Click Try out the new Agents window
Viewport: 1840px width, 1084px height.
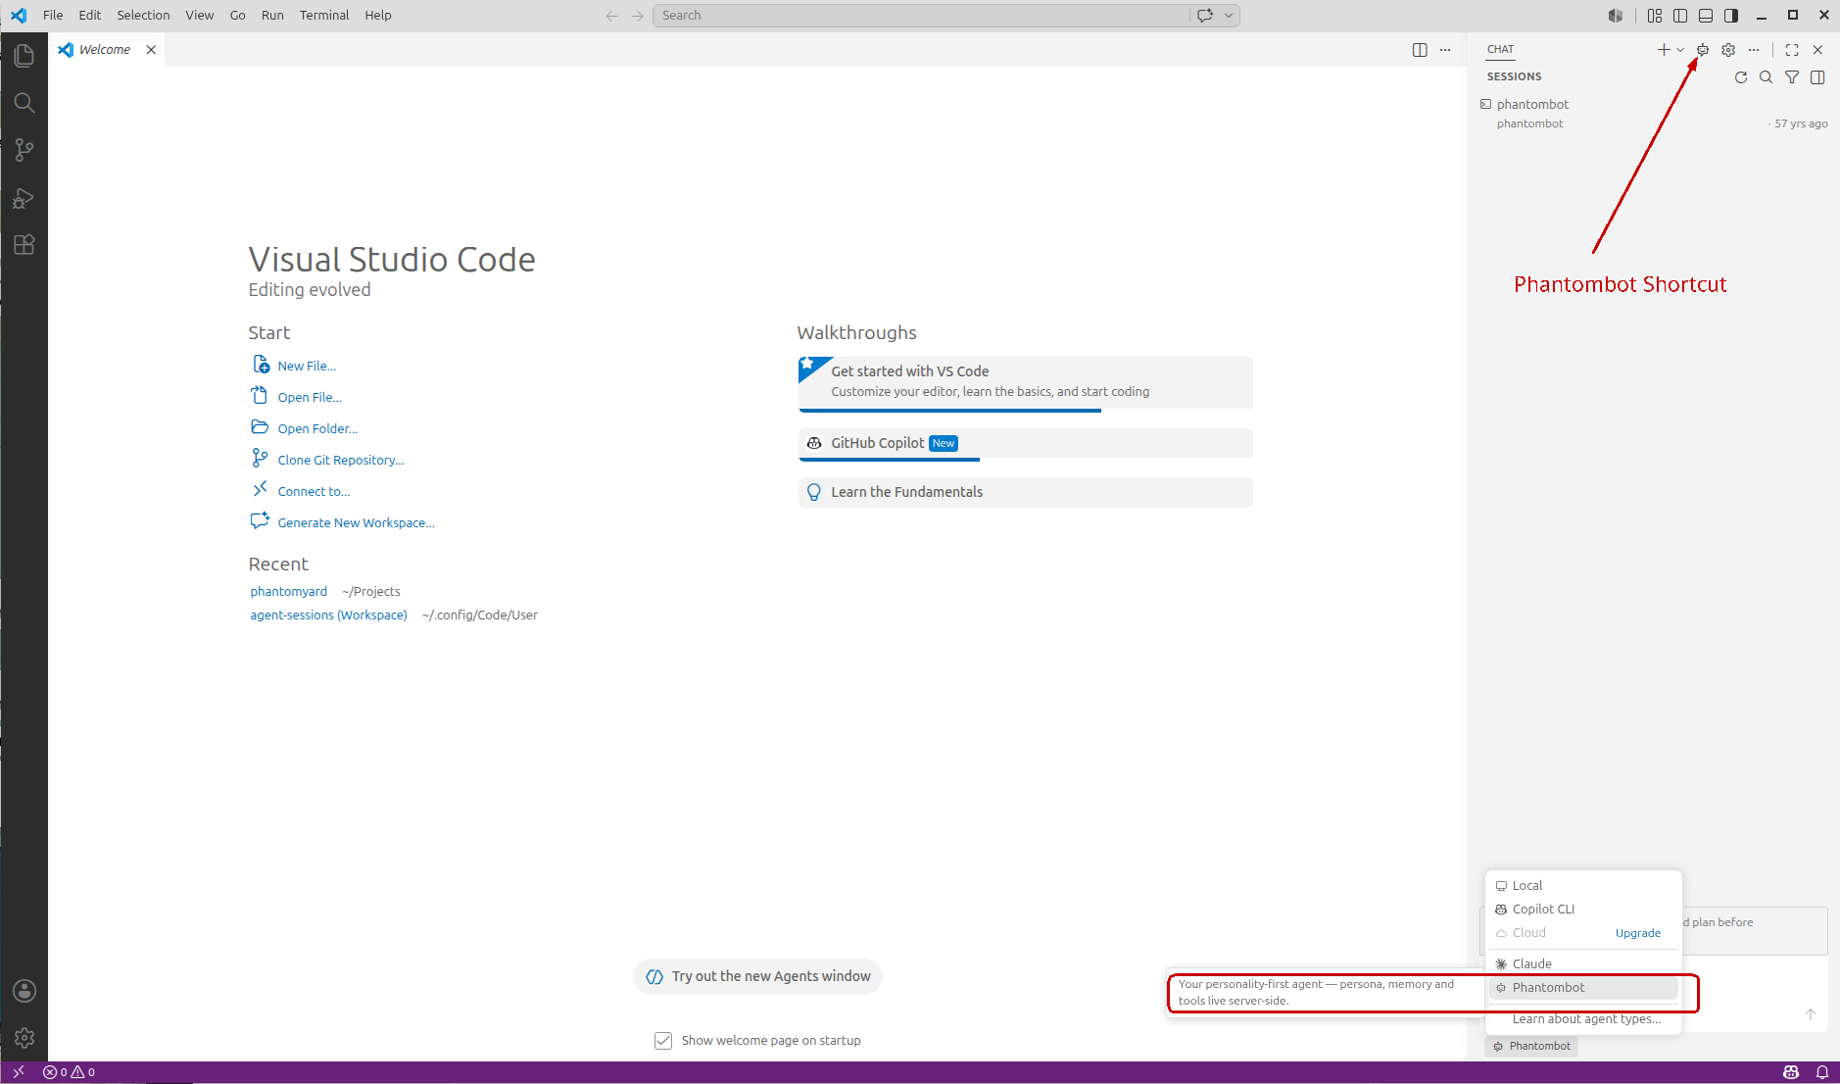coord(757,976)
